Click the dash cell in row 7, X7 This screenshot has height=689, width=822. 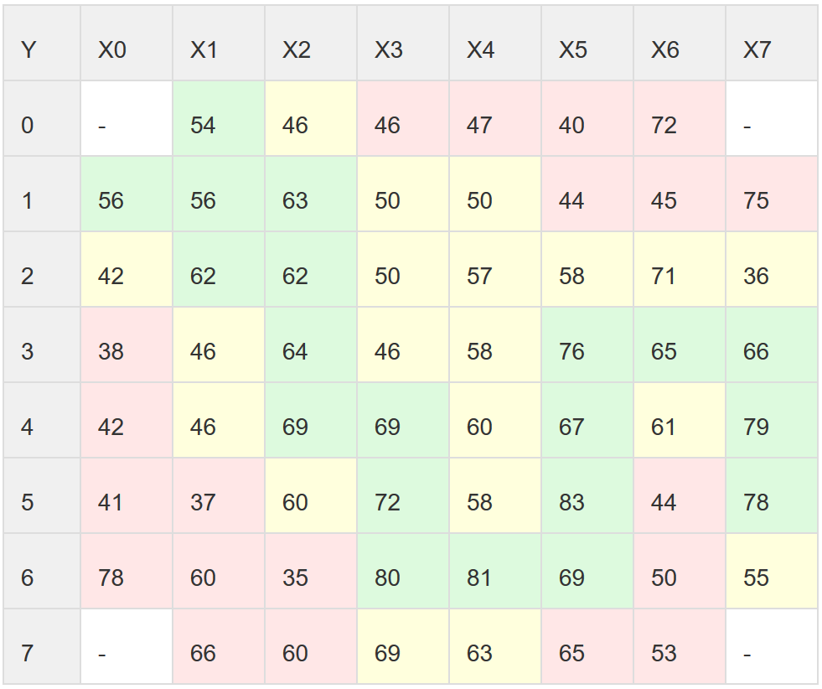(x=772, y=646)
